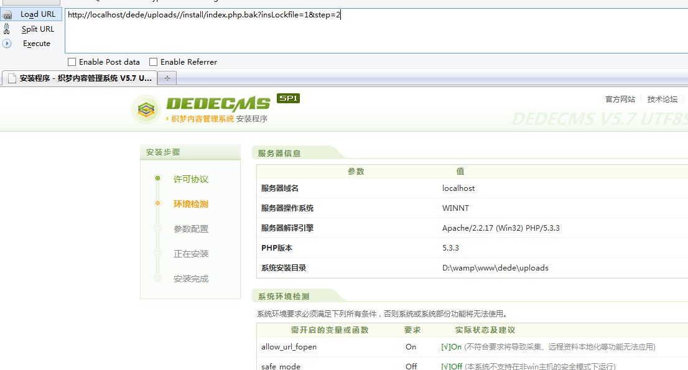Select the 正在安装 install step
The width and height of the screenshot is (688, 370).
tap(191, 254)
